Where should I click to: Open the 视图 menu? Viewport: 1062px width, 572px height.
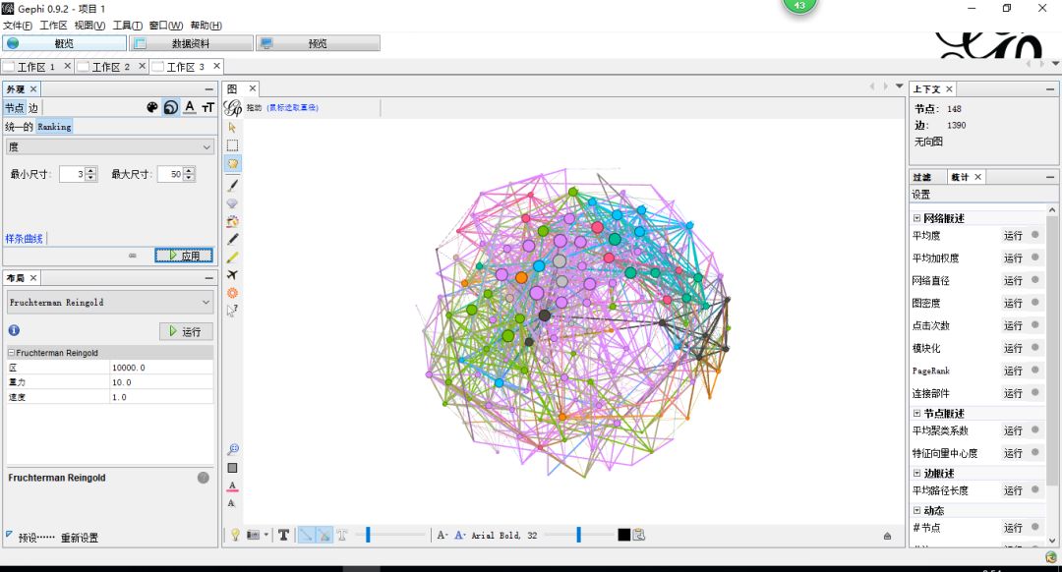90,25
